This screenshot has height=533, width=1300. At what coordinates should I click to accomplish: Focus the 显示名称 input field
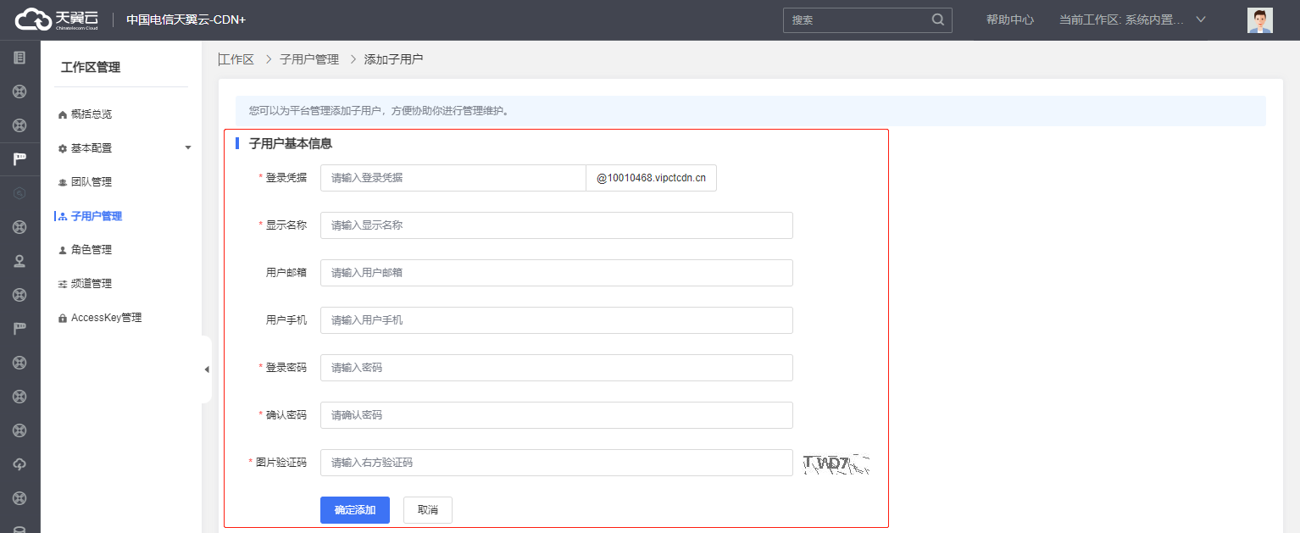pos(557,225)
